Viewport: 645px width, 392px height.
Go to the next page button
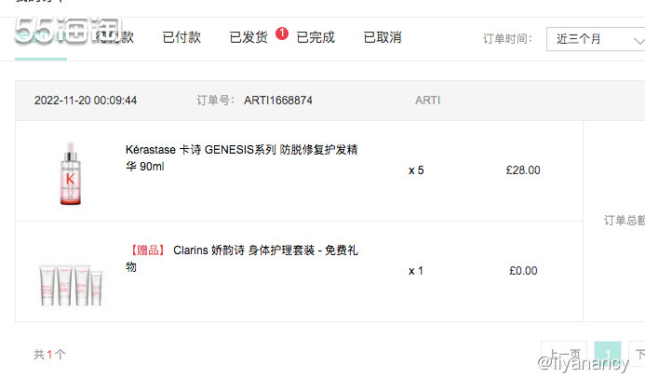(637, 354)
